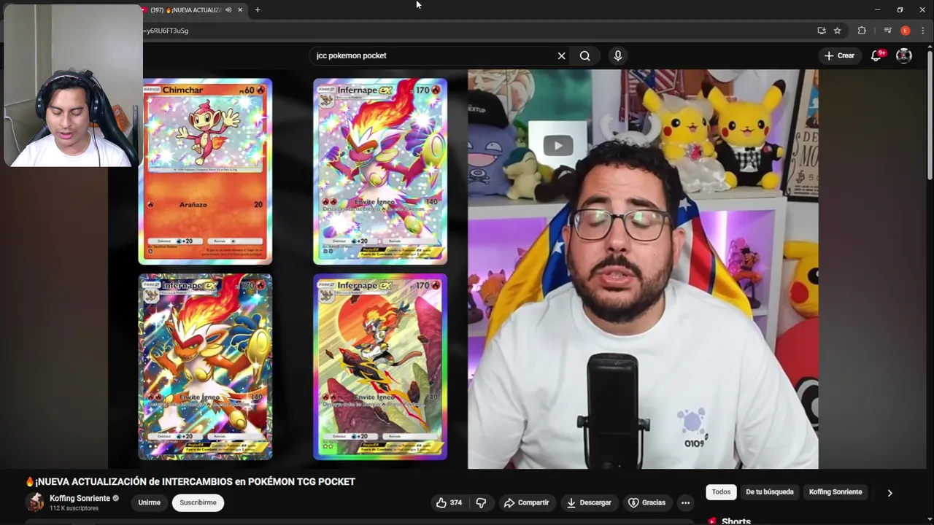Click the Compartir share button
Viewport: 934px width, 525px height.
tap(526, 502)
